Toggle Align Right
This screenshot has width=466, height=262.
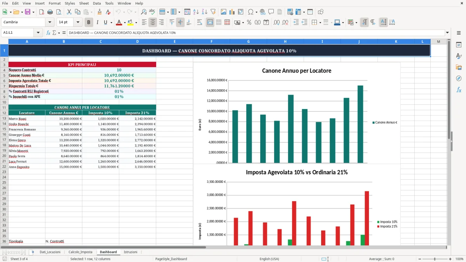(161, 23)
